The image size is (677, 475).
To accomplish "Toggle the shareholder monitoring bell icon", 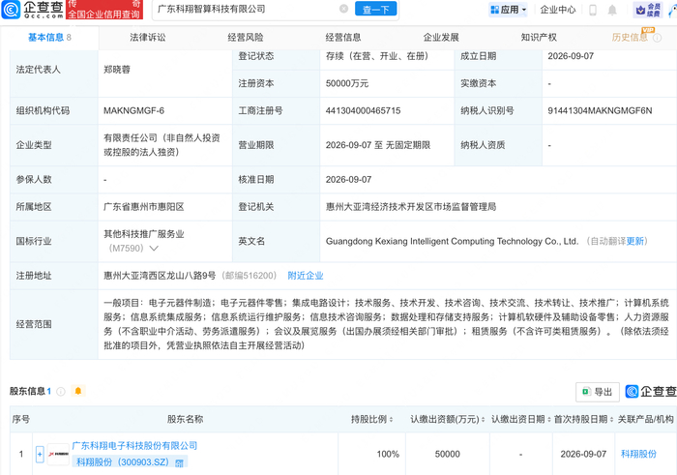I will (78, 391).
